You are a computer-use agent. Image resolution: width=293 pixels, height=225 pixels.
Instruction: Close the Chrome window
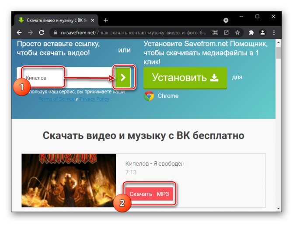tap(273, 17)
